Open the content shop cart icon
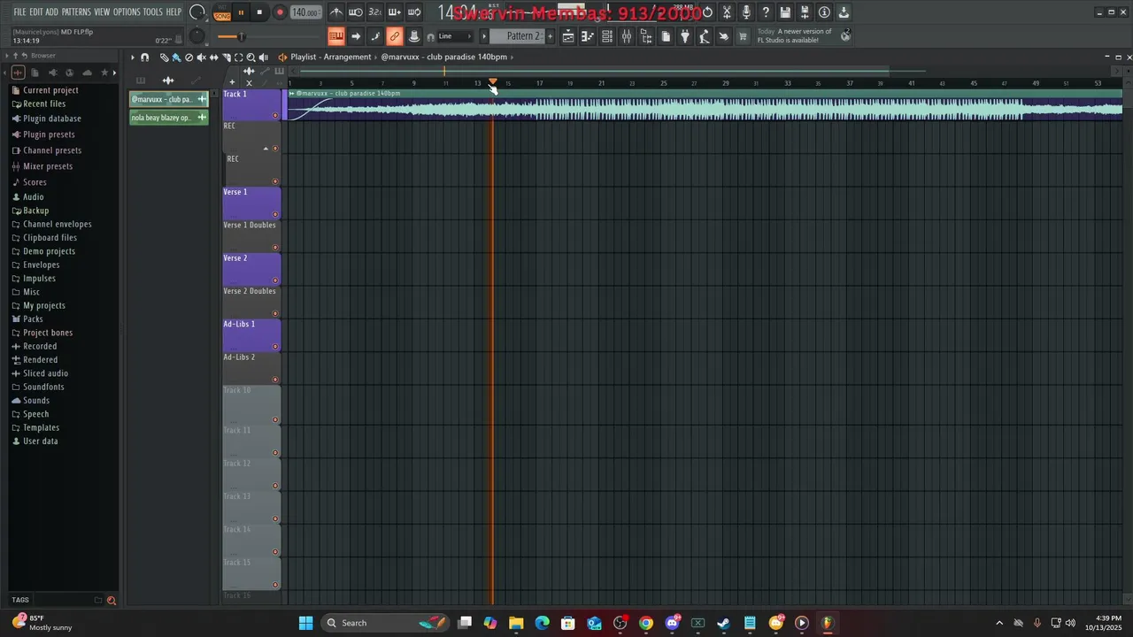 [744, 36]
